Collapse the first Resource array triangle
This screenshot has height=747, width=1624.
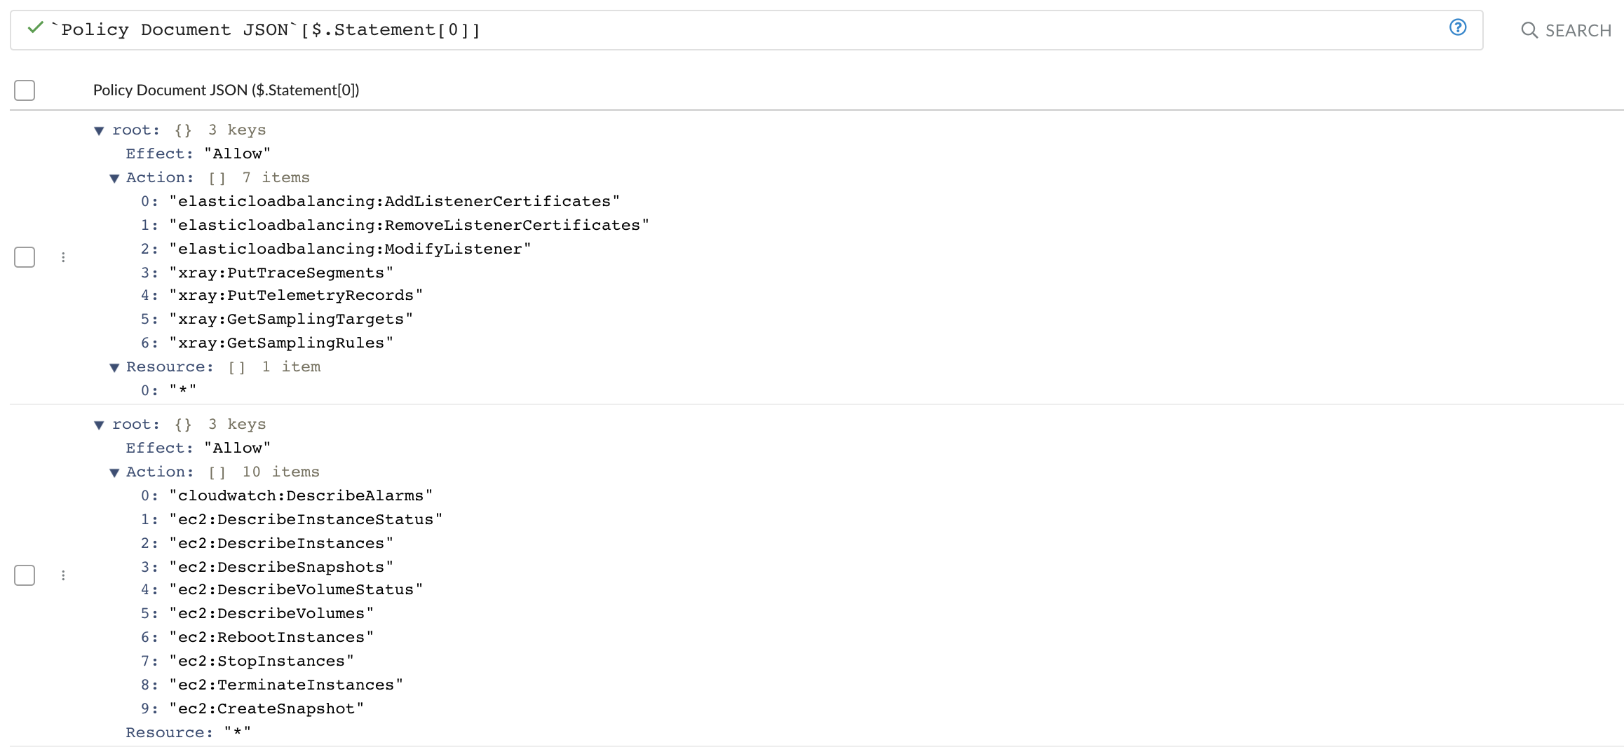(114, 368)
